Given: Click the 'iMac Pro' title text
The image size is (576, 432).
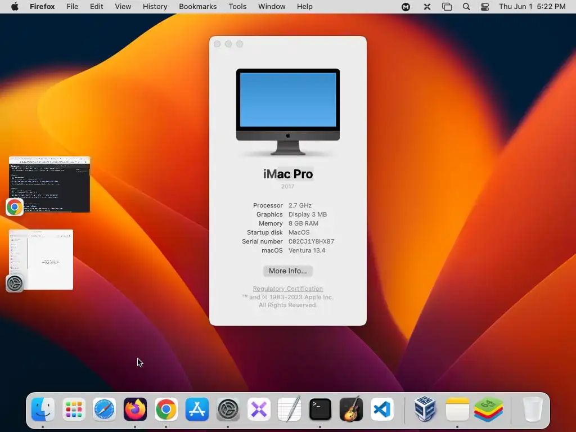Looking at the screenshot, I should tap(288, 174).
